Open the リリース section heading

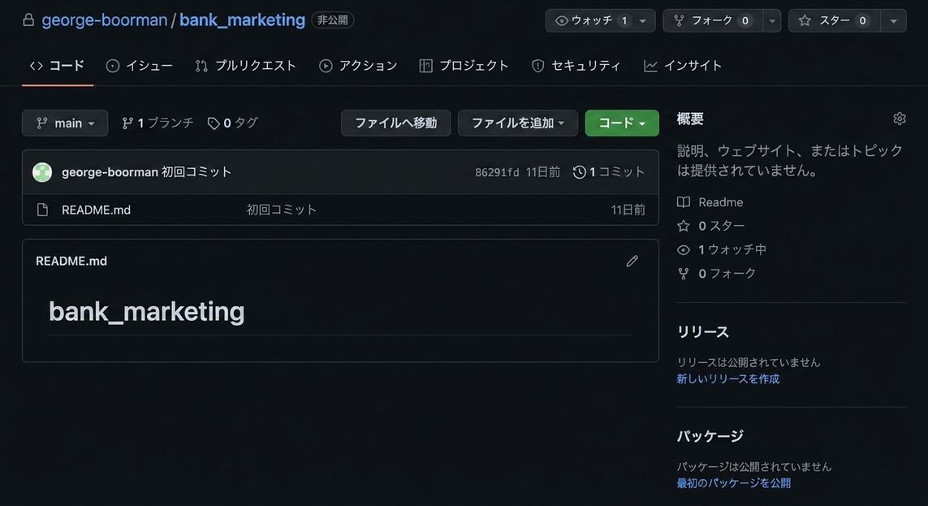702,332
